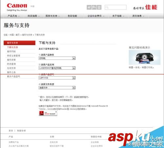Open the Douban social icon
Screen dimensions: 164x148
point(99,7)
